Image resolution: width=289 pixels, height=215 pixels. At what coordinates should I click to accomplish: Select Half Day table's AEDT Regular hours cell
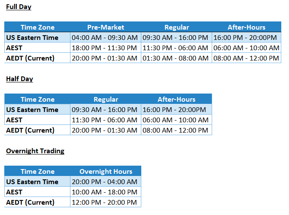click(105, 130)
